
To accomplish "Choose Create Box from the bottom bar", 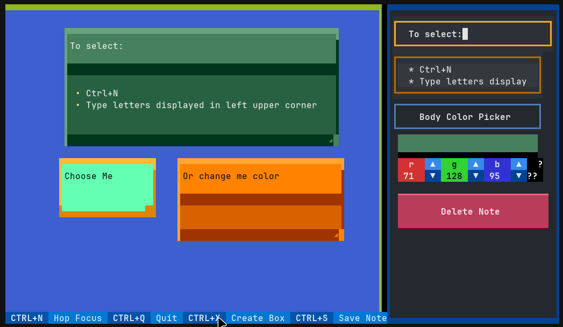I will pos(258,318).
